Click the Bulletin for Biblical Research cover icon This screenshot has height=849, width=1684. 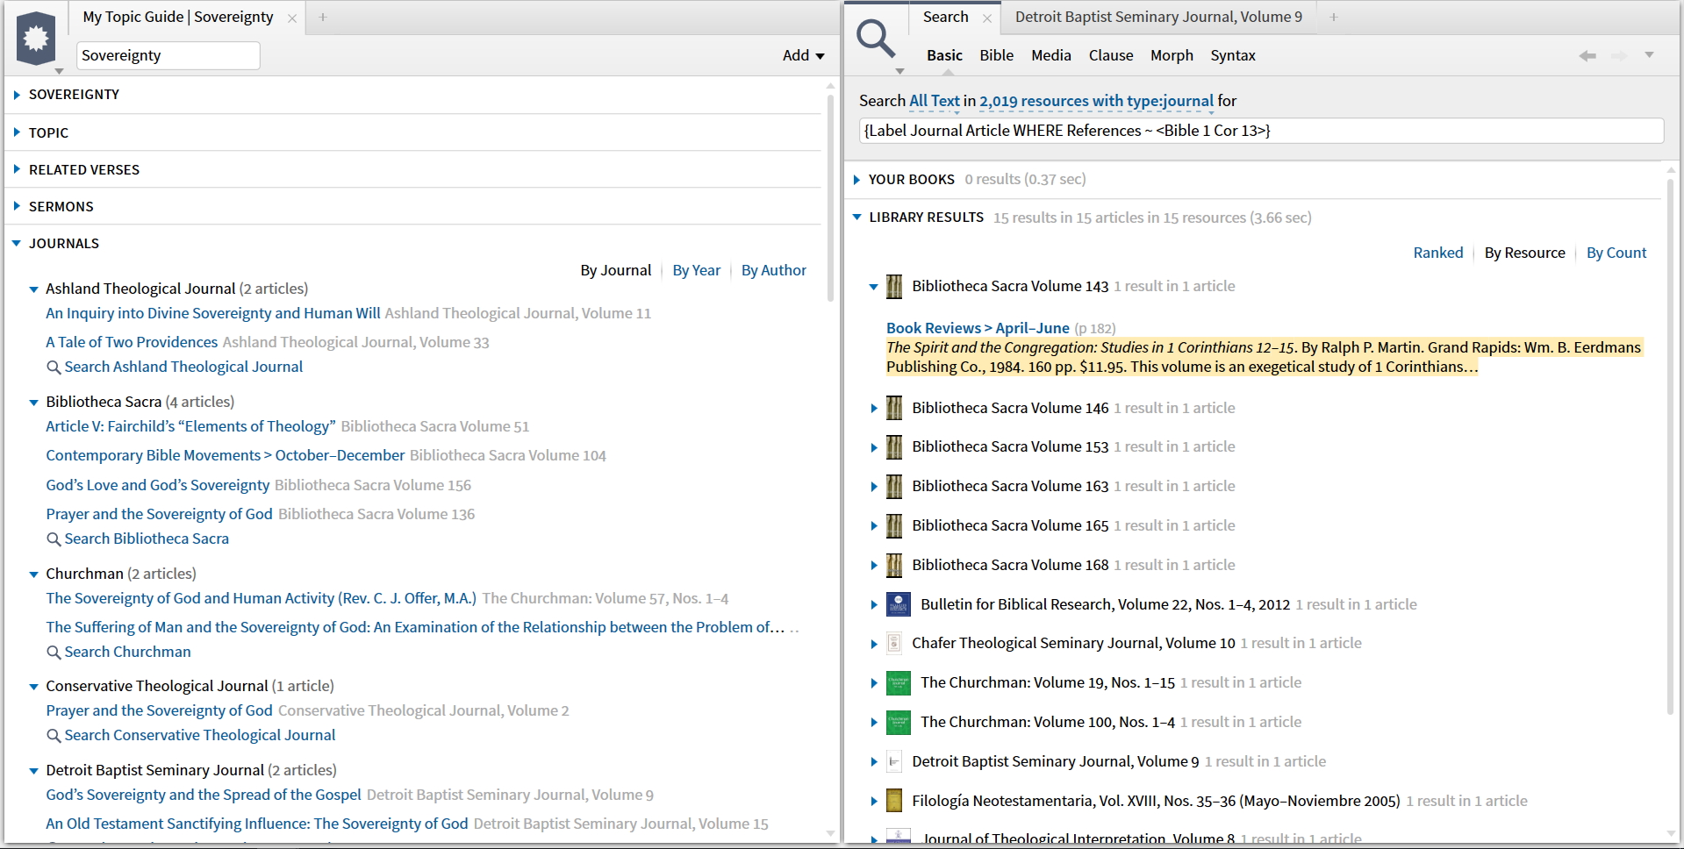[899, 604]
